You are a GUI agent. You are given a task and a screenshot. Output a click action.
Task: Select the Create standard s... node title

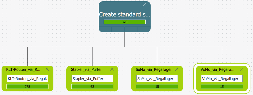point(124,14)
